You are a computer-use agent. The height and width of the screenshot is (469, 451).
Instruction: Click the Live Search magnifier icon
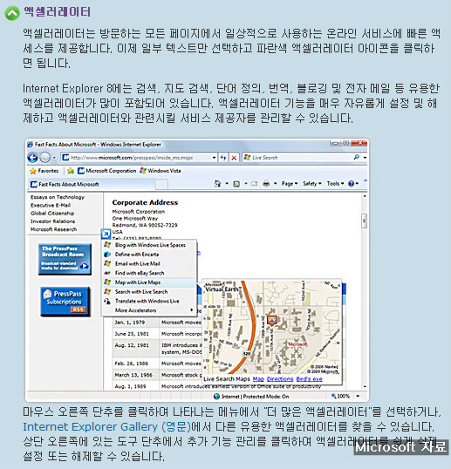tap(356, 157)
